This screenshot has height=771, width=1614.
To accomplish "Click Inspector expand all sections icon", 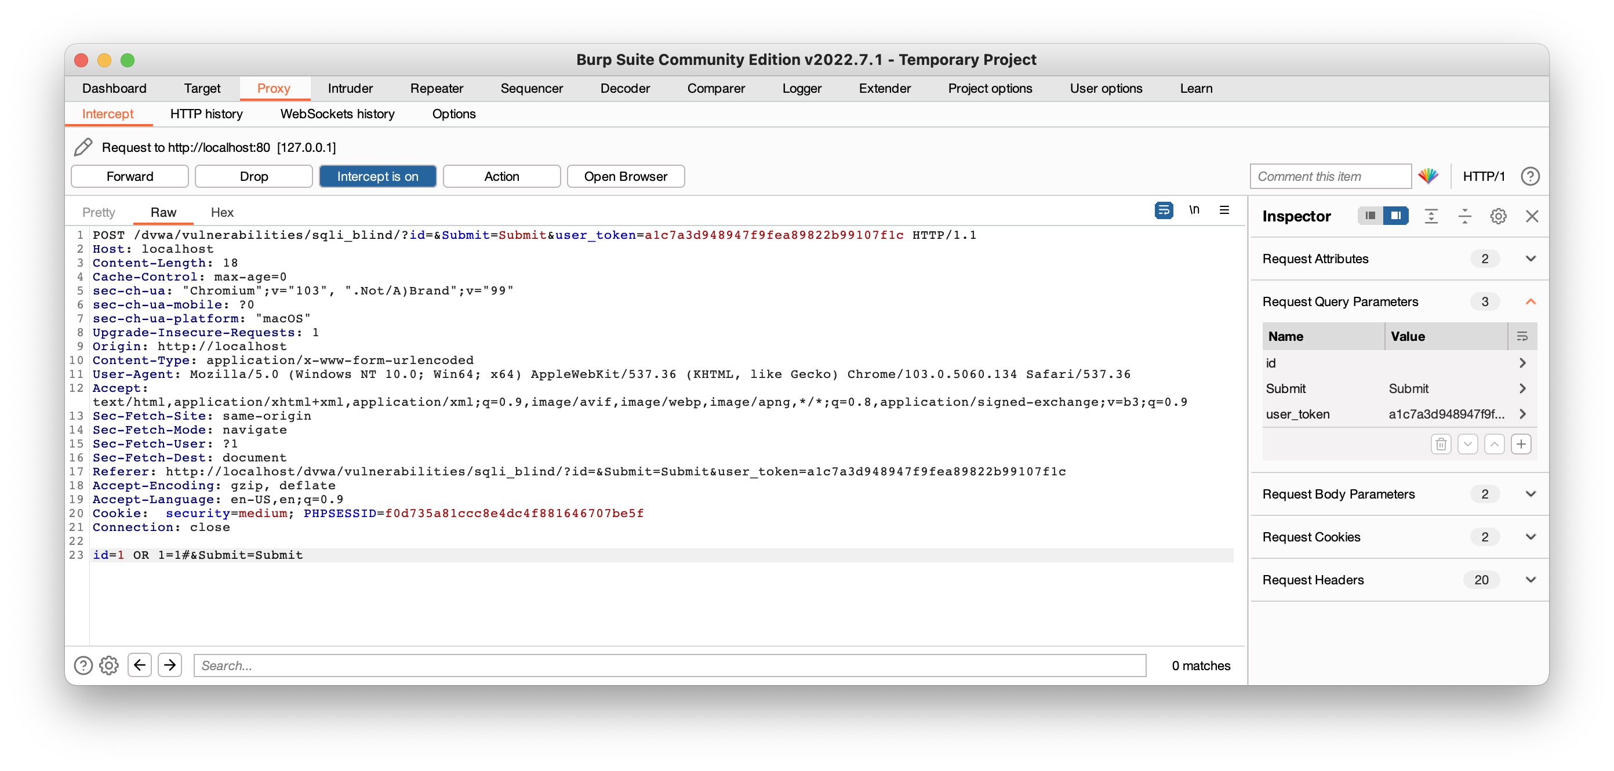I will (1431, 216).
